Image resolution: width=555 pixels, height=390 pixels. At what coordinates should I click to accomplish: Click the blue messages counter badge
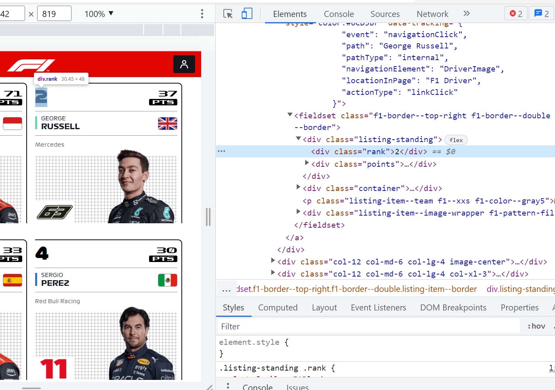coord(541,14)
